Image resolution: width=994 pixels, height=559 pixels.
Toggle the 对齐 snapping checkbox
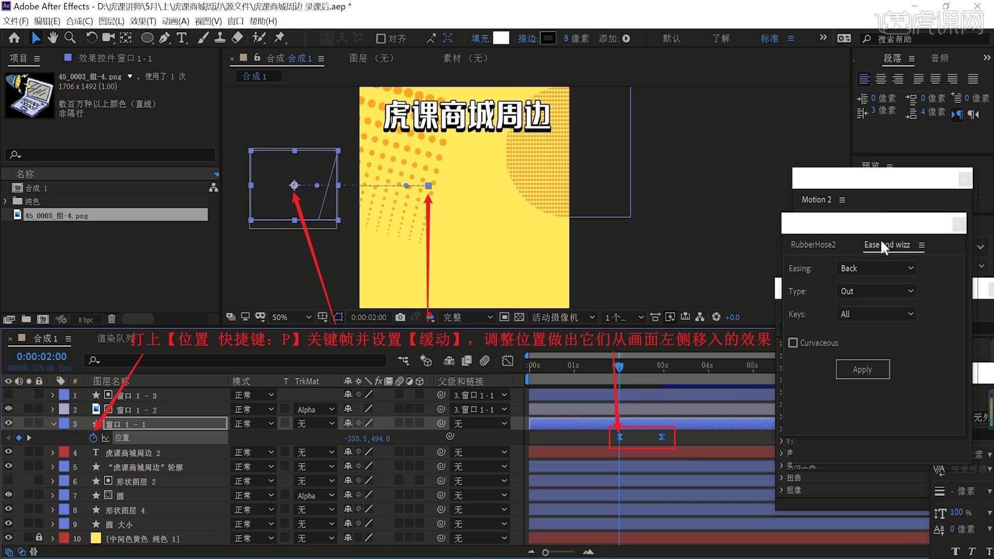(381, 38)
